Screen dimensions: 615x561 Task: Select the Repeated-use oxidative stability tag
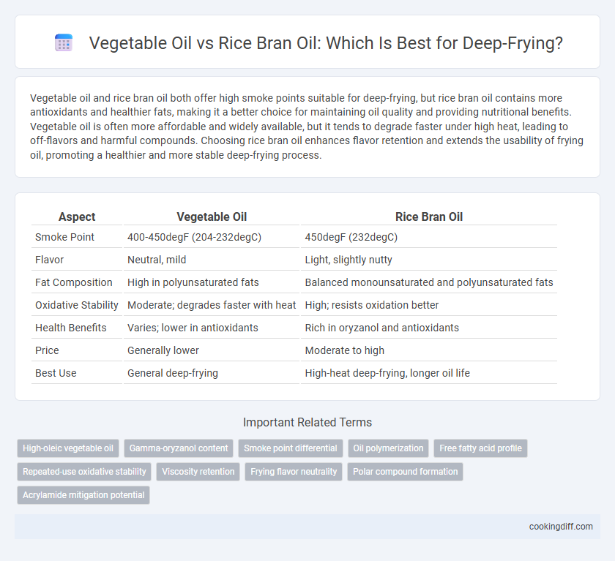[x=84, y=472]
